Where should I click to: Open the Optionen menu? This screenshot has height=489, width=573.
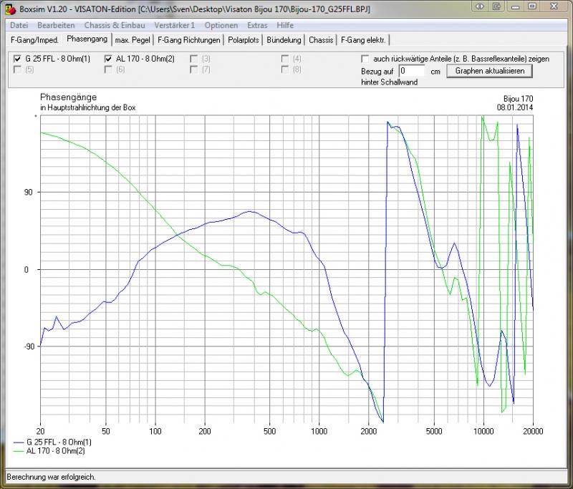(x=221, y=25)
